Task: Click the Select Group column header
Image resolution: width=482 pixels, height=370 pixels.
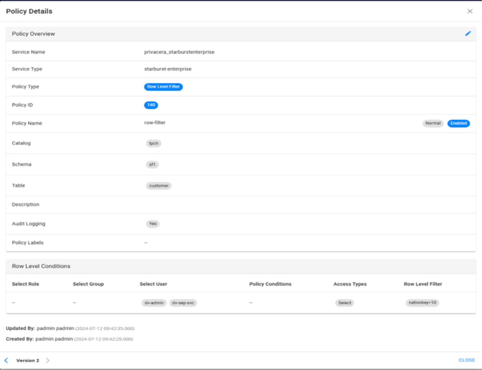Action: coord(88,284)
